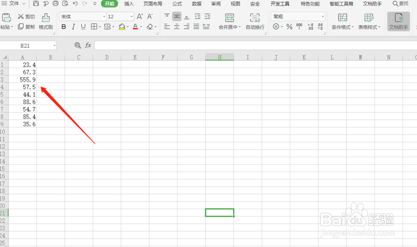Click the justify alignment icon
Screen dimensions: 417x247
coord(196,26)
